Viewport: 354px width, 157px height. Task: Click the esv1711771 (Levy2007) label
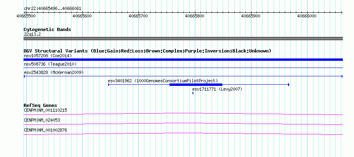pyautogui.click(x=217, y=89)
